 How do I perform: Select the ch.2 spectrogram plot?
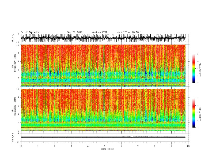103,110
